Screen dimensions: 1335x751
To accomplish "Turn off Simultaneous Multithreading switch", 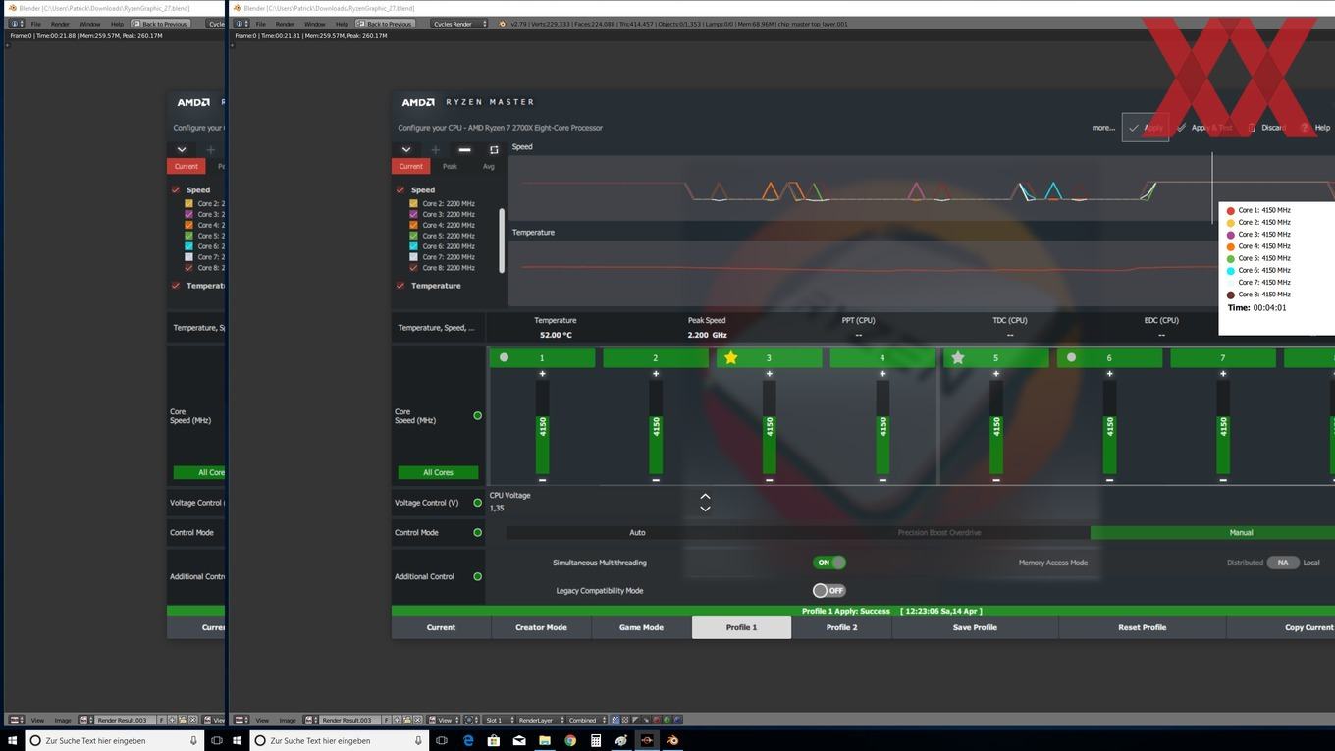I will (828, 563).
